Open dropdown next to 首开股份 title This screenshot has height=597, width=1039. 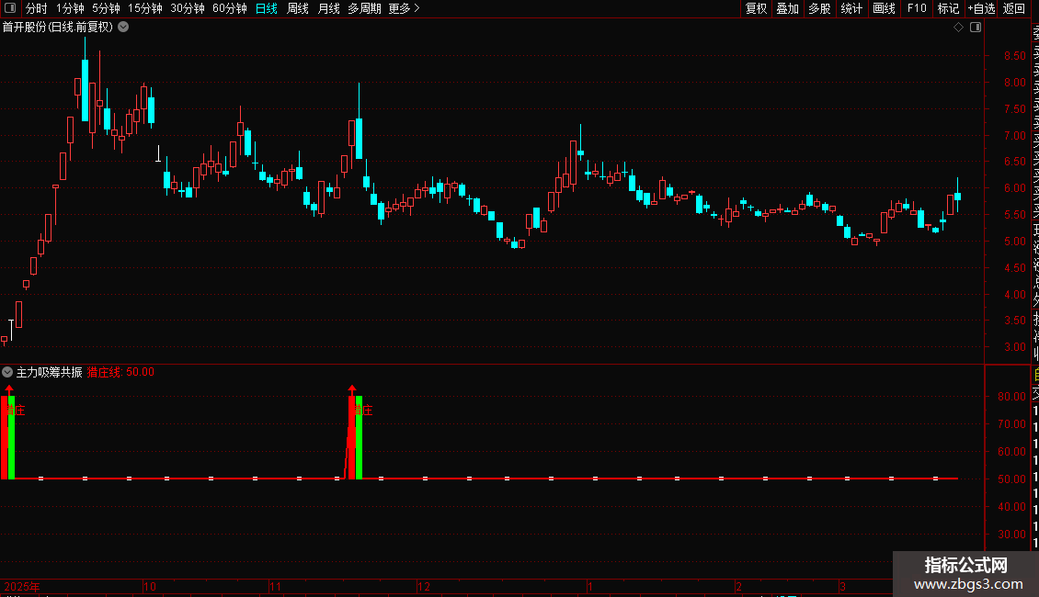[123, 28]
